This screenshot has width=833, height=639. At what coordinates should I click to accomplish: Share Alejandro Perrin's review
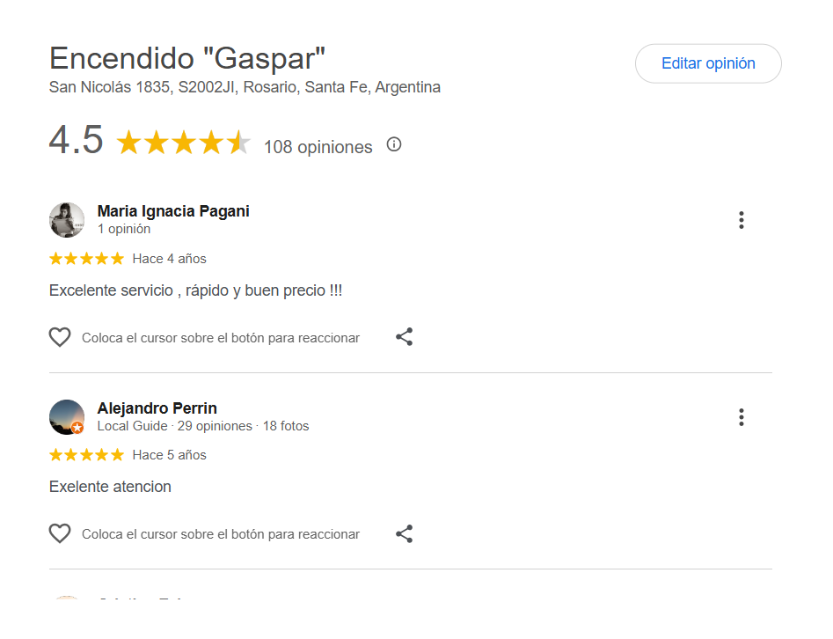point(404,533)
